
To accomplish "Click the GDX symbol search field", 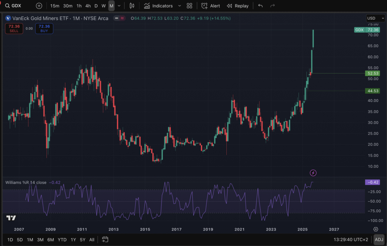I will coord(17,6).
